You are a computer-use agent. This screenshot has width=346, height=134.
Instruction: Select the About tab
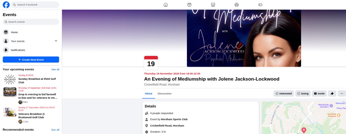pyautogui.click(x=148, y=94)
